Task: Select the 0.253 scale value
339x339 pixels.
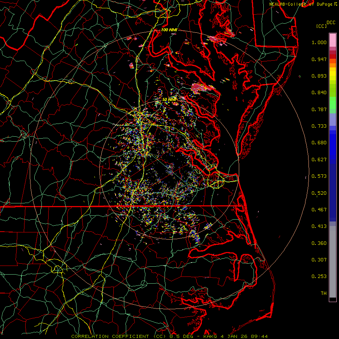Action: tap(319, 276)
